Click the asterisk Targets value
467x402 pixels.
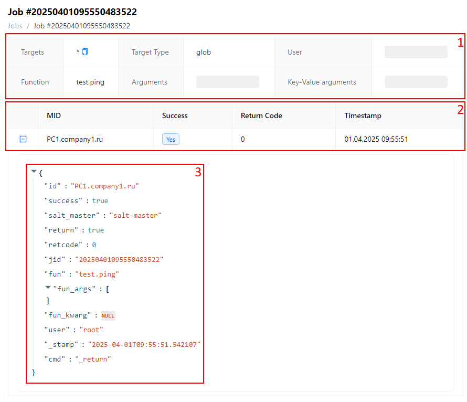pos(78,51)
